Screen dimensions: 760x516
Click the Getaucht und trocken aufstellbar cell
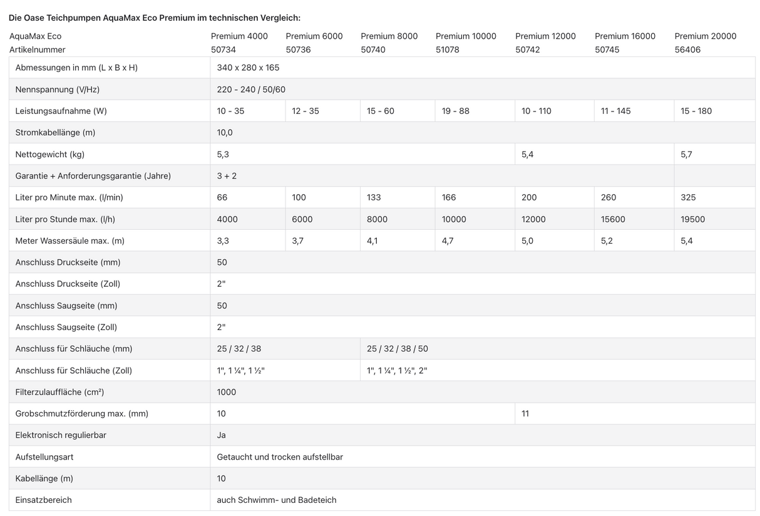pyautogui.click(x=280, y=457)
